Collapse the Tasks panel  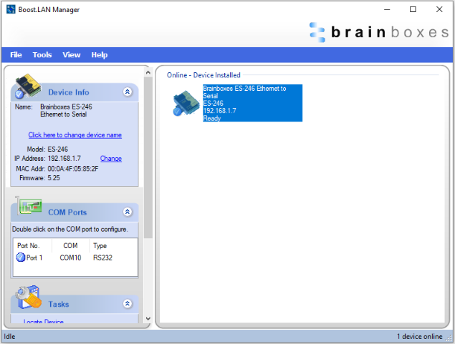pos(128,304)
